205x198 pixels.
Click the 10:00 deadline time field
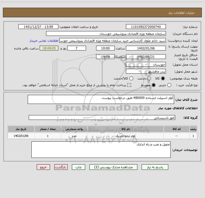pos(105,48)
